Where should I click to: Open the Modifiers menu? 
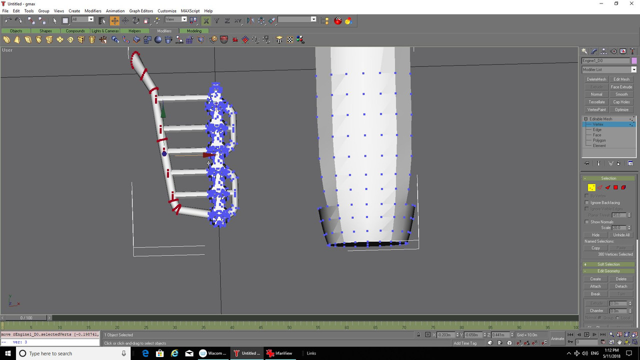coord(92,10)
